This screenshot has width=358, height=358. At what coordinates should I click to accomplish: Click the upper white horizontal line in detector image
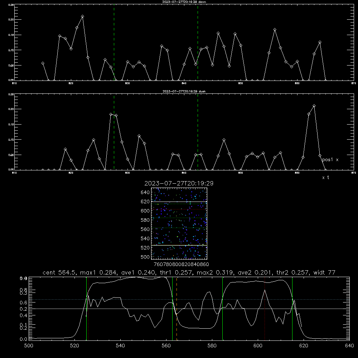(x=179, y=202)
